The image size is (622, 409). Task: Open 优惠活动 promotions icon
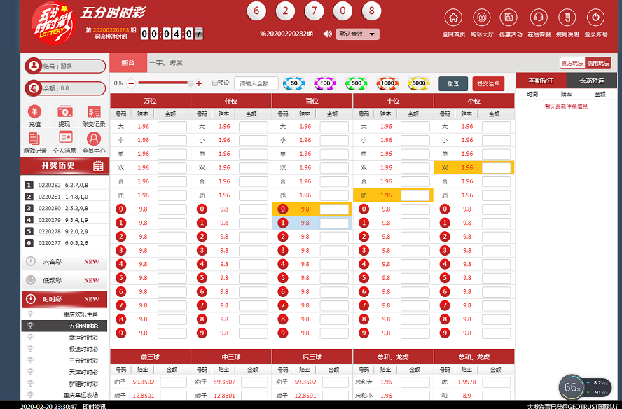(510, 18)
